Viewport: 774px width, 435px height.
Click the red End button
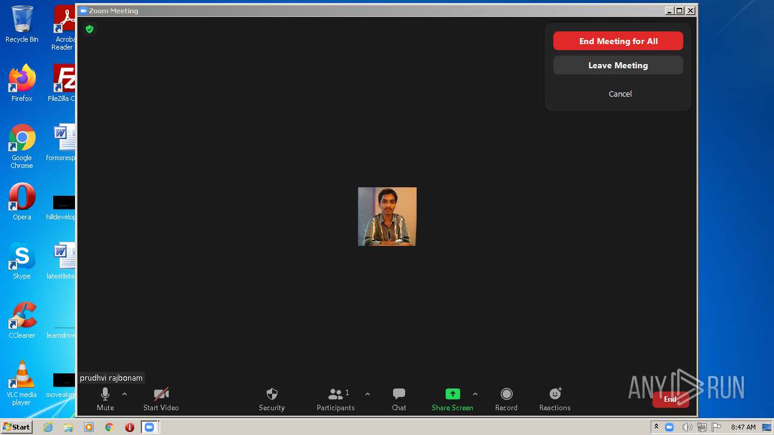tap(671, 399)
